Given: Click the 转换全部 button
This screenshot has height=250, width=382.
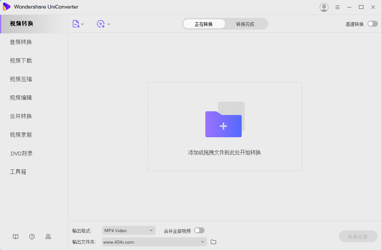Looking at the screenshot, I should [x=357, y=236].
